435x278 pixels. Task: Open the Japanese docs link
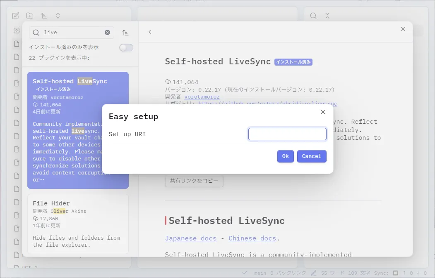[190, 238]
